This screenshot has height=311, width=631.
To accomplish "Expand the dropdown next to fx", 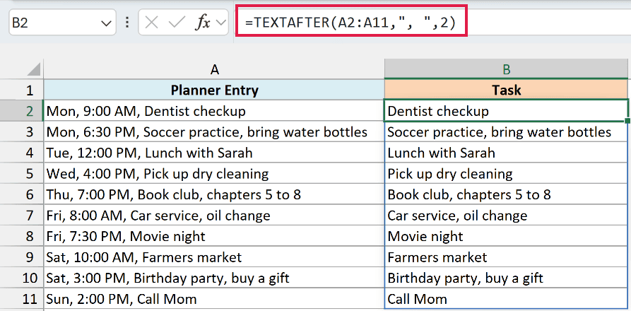I will [221, 23].
